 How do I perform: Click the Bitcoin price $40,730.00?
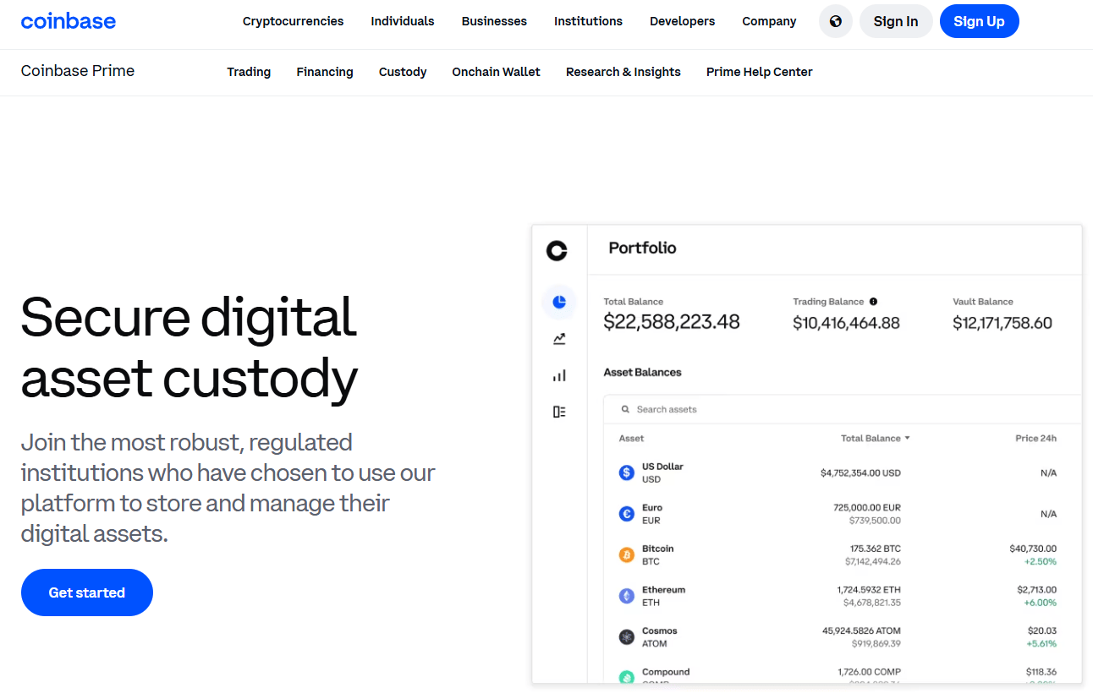tap(1033, 549)
